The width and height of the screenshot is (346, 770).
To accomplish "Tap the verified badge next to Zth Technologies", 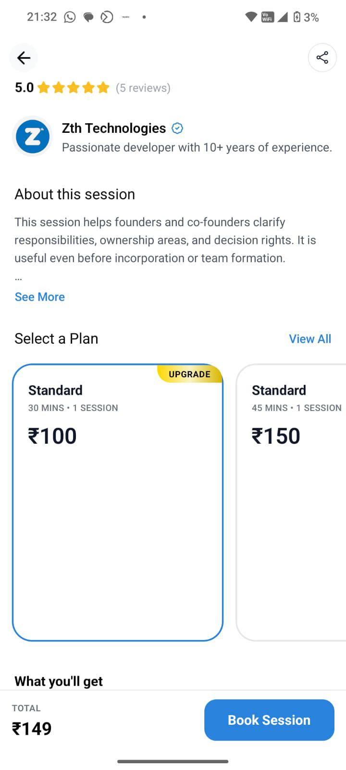I will pyautogui.click(x=177, y=128).
